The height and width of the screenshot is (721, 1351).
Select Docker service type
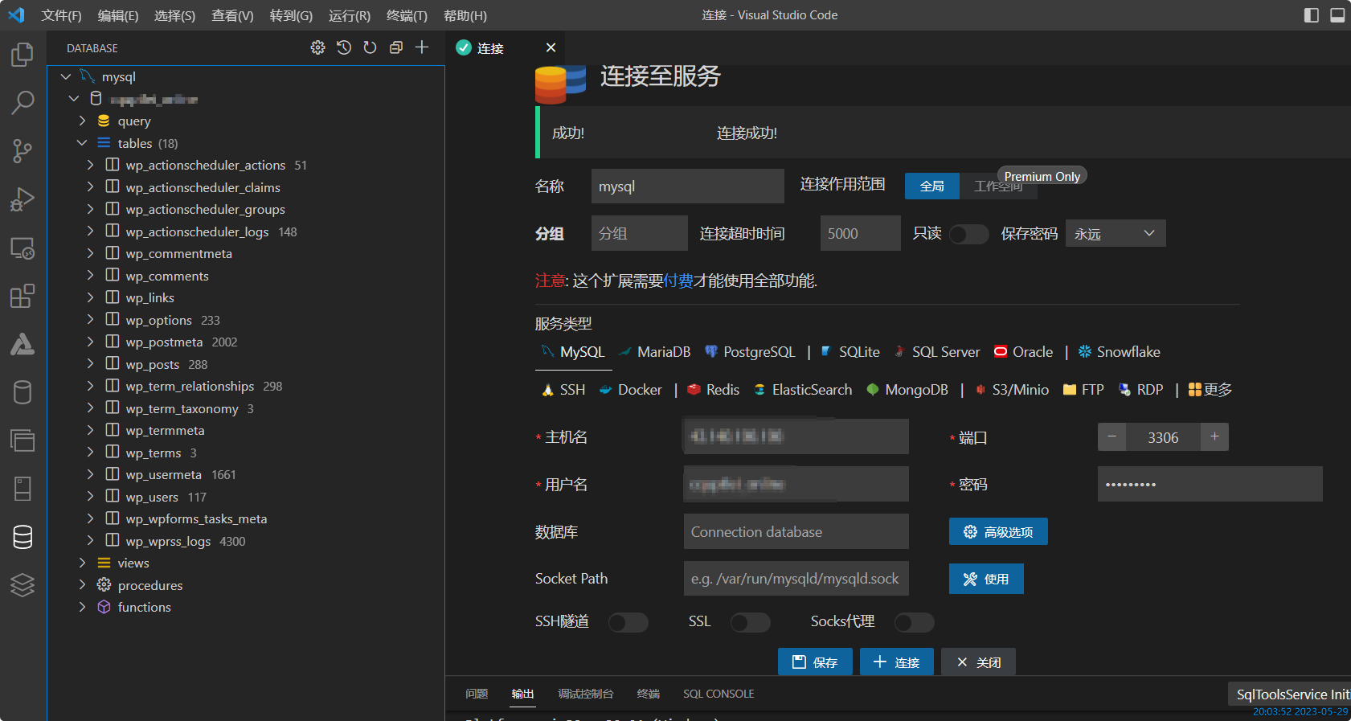pos(631,390)
